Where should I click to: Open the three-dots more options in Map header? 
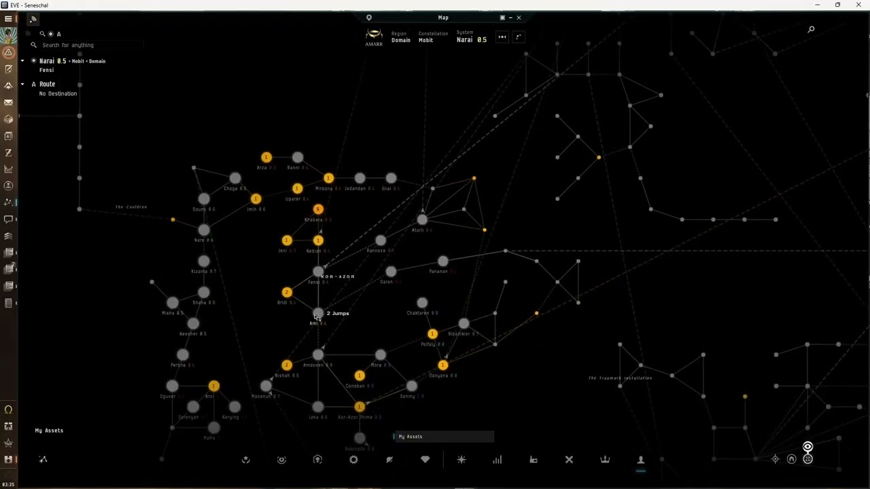click(502, 37)
